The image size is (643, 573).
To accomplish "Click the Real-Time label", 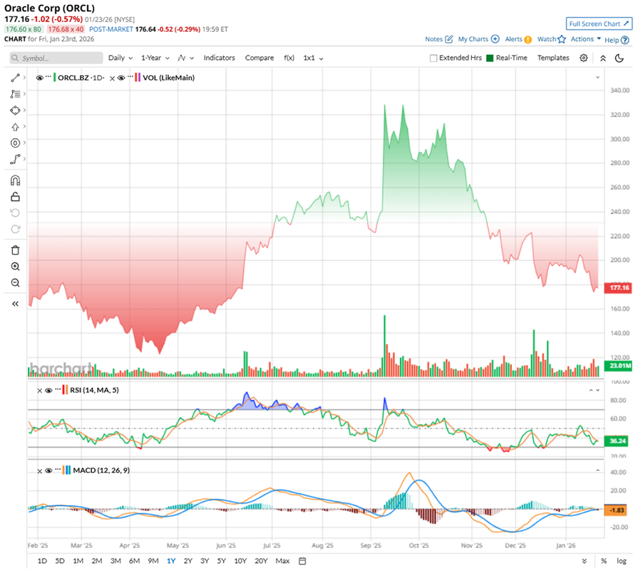I will point(511,58).
